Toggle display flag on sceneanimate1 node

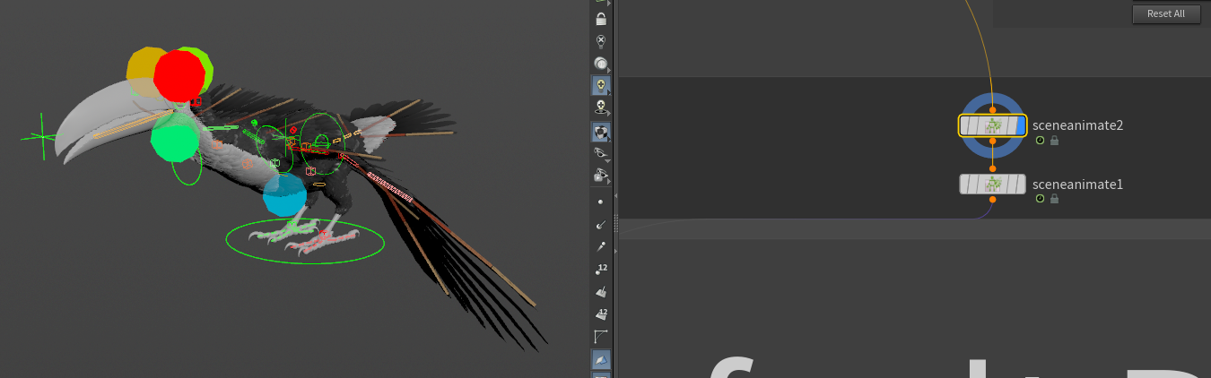coord(1019,185)
